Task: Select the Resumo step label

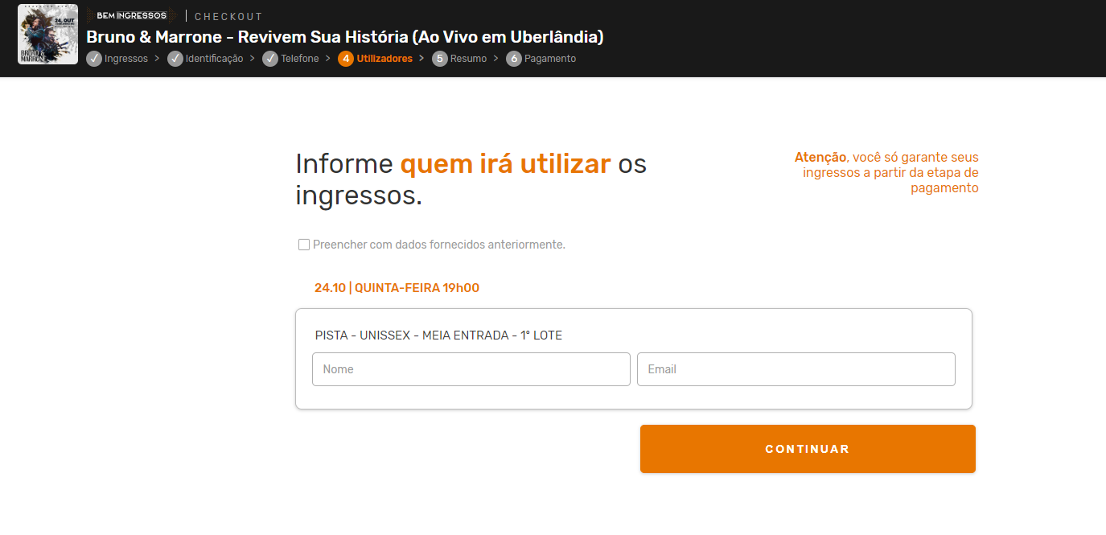Action: click(468, 59)
